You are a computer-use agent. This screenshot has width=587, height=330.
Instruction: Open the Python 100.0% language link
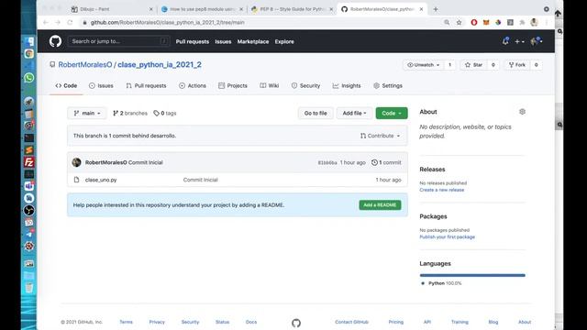(442, 283)
